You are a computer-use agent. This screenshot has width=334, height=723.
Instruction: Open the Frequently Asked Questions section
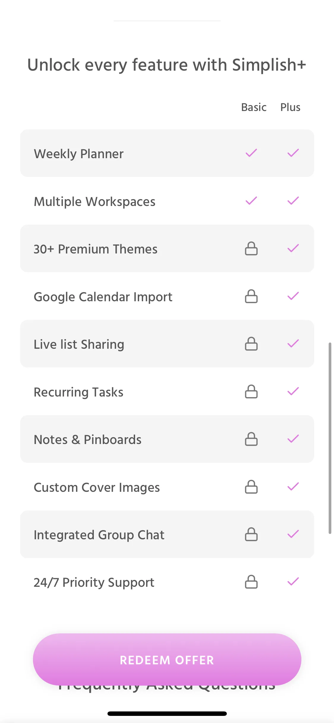click(167, 689)
